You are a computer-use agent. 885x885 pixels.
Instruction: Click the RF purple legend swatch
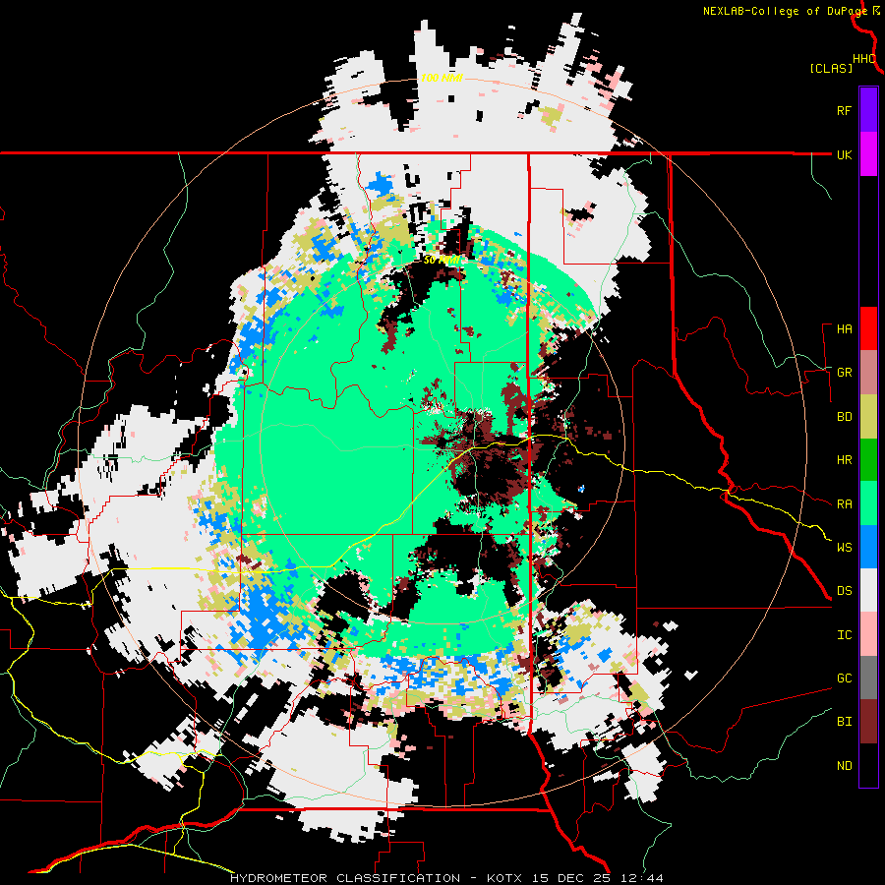pyautogui.click(x=868, y=110)
